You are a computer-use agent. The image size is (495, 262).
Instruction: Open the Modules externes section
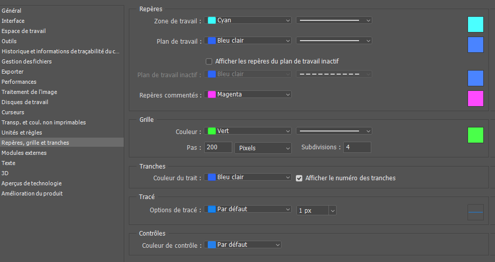point(24,153)
